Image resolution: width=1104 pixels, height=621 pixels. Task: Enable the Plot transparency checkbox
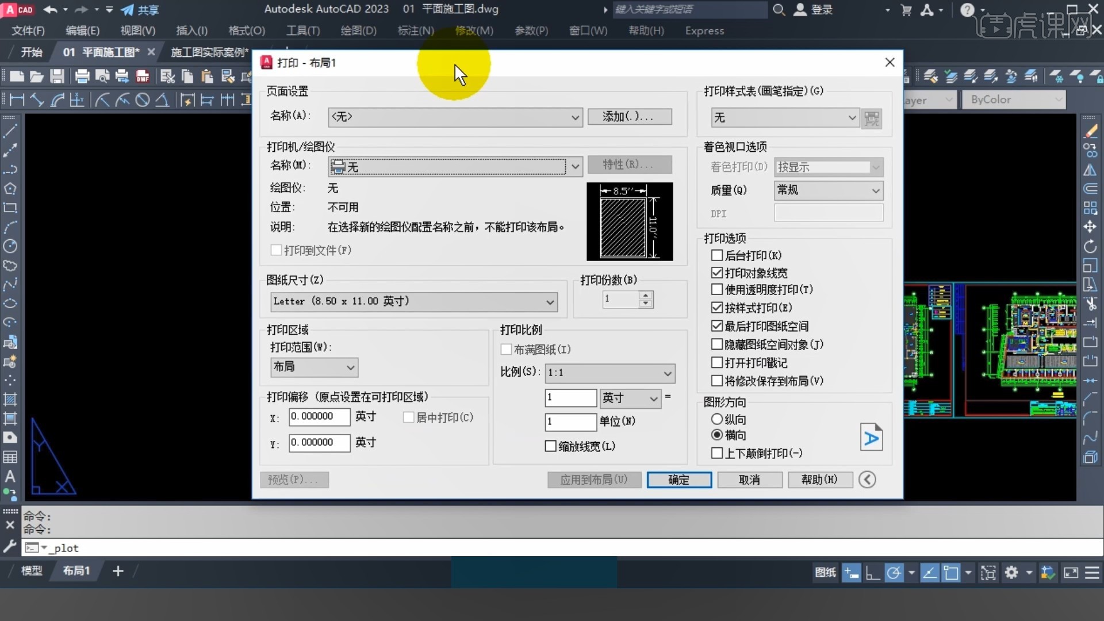[x=717, y=289]
